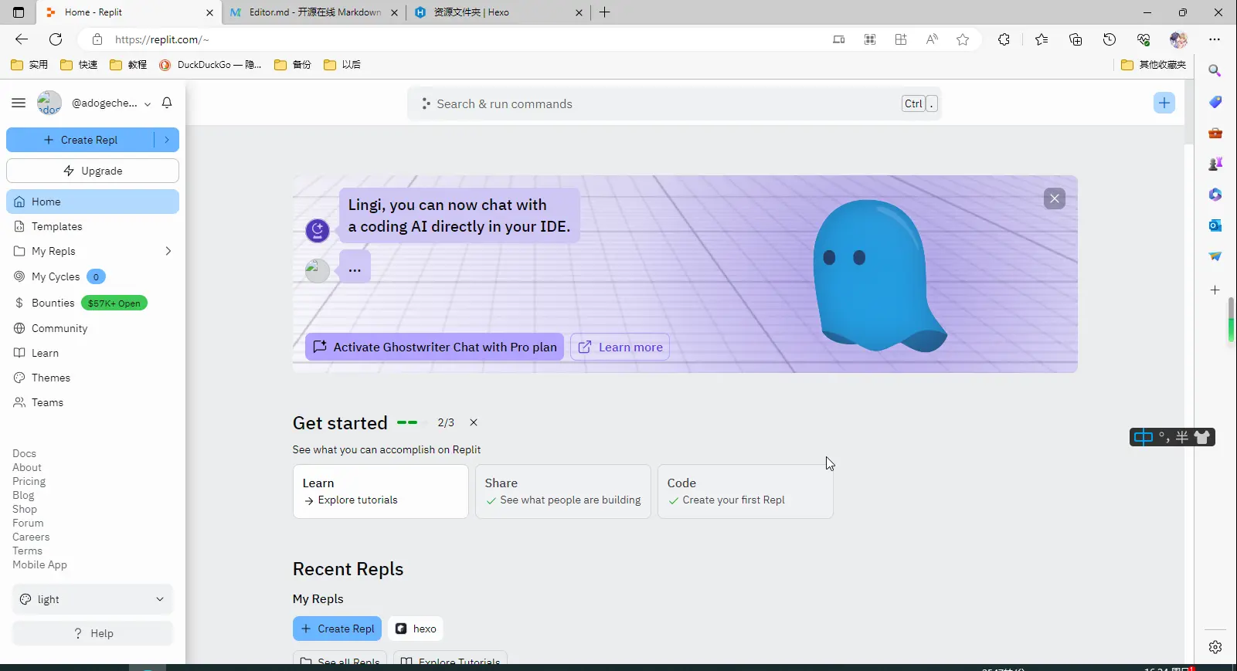Expand the My Repls chevron
This screenshot has height=671, width=1237.
[168, 251]
